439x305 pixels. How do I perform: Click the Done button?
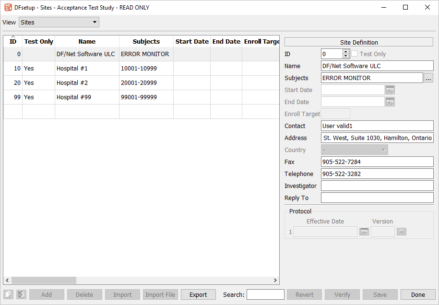click(x=417, y=294)
